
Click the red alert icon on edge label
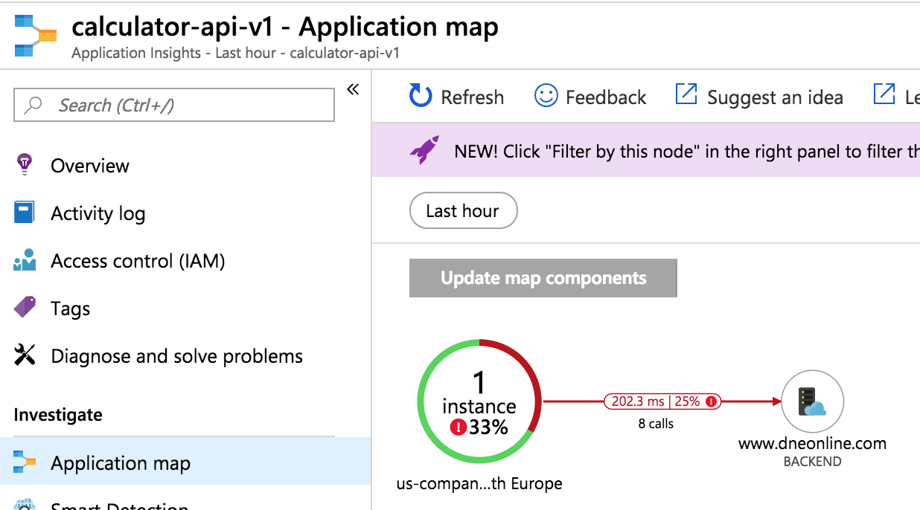coord(711,401)
